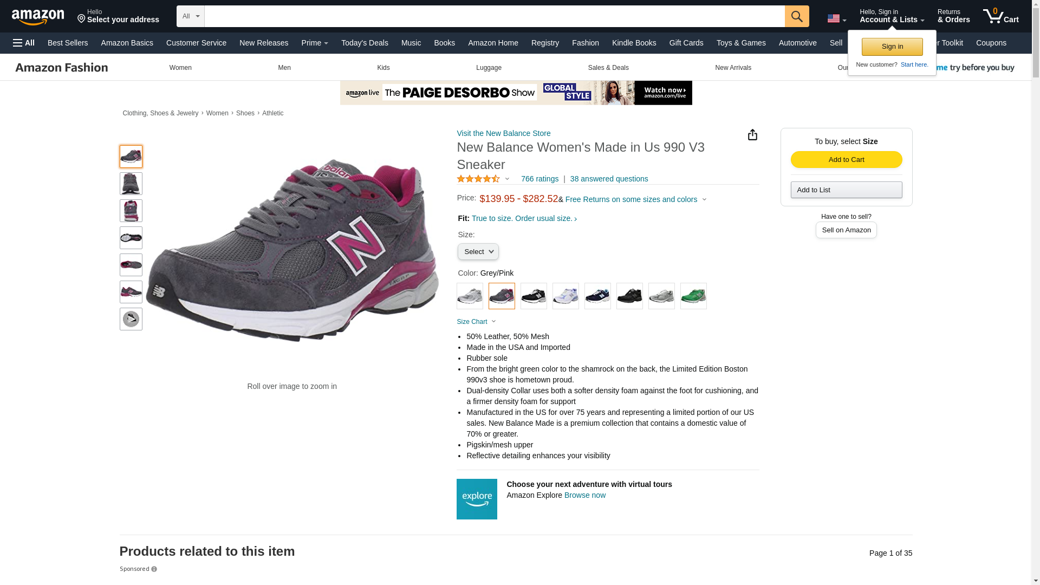Expand the Size Select dropdown
Viewport: 1040px width, 585px height.
tap(478, 251)
